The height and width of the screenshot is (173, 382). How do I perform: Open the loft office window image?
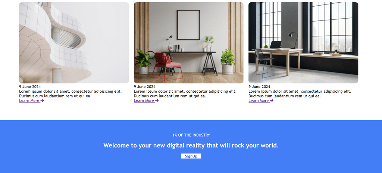click(303, 43)
